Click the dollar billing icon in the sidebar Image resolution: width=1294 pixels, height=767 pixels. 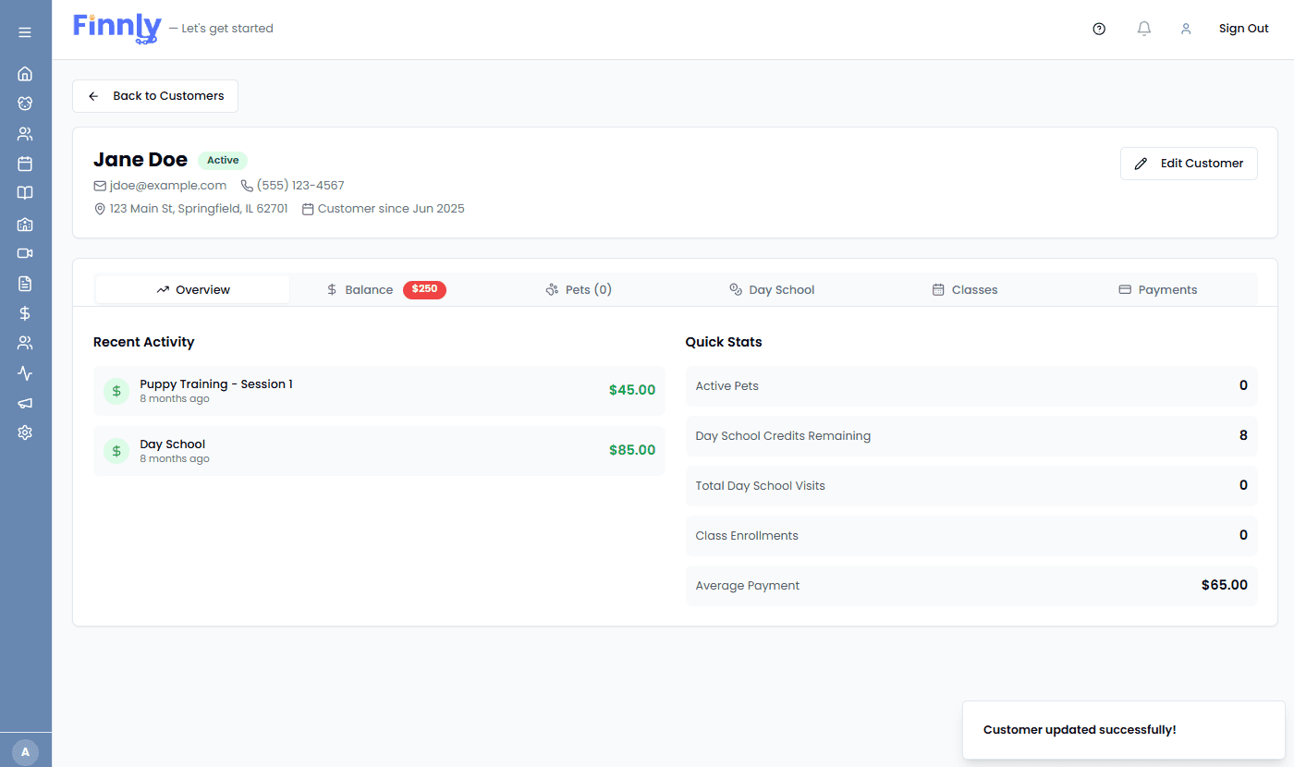coord(25,313)
